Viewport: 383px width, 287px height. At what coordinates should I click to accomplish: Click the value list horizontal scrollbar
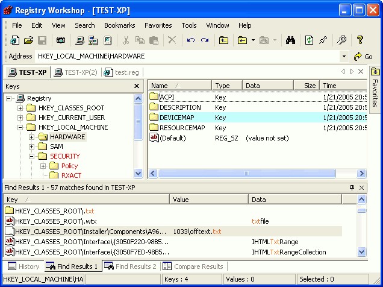point(247,173)
